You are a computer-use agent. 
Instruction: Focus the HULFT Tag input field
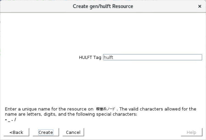coord(153,57)
